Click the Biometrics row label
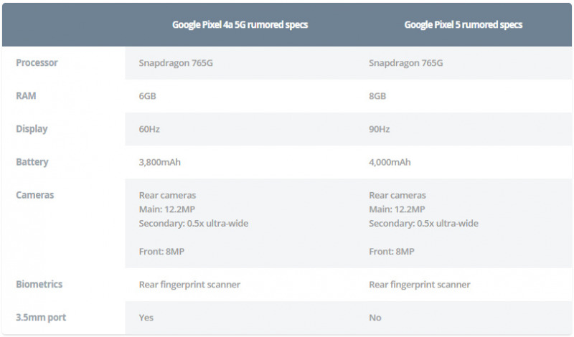The height and width of the screenshot is (337, 574). (39, 285)
